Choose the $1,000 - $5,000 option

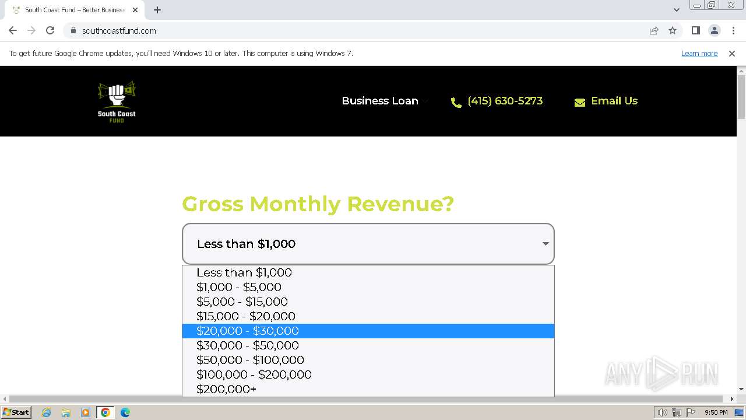[x=368, y=287]
